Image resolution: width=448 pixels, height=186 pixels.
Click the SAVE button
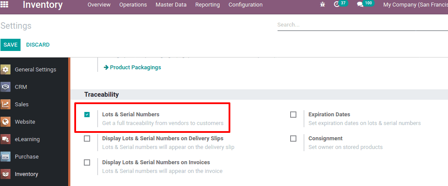click(10, 45)
